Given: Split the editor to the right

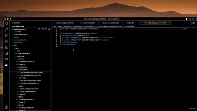Looking at the screenshot, I should point(194,23).
